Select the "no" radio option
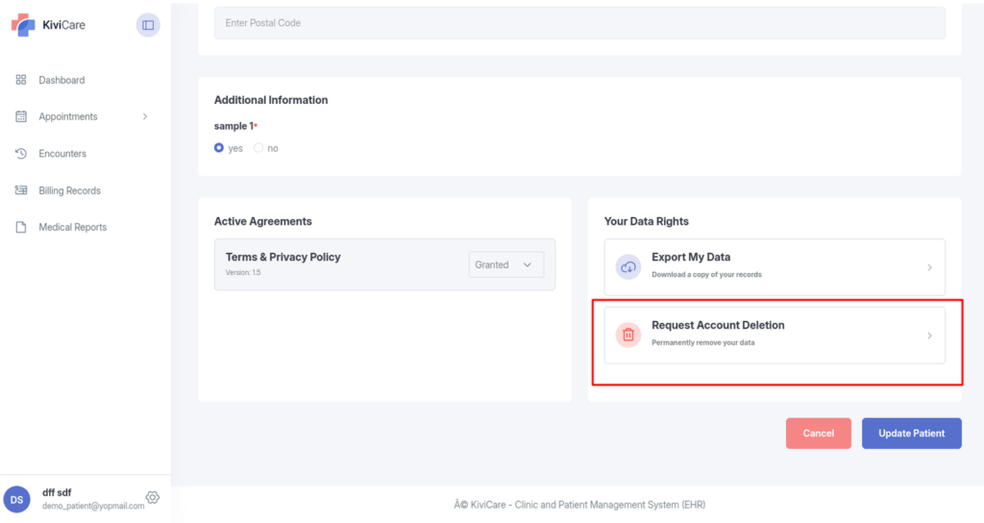The height and width of the screenshot is (523, 984). tap(258, 147)
